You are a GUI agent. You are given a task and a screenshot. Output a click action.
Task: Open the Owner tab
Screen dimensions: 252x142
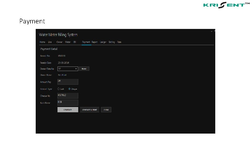60,42
